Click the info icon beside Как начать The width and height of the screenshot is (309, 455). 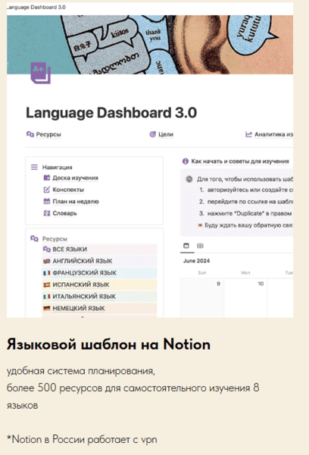click(x=186, y=162)
